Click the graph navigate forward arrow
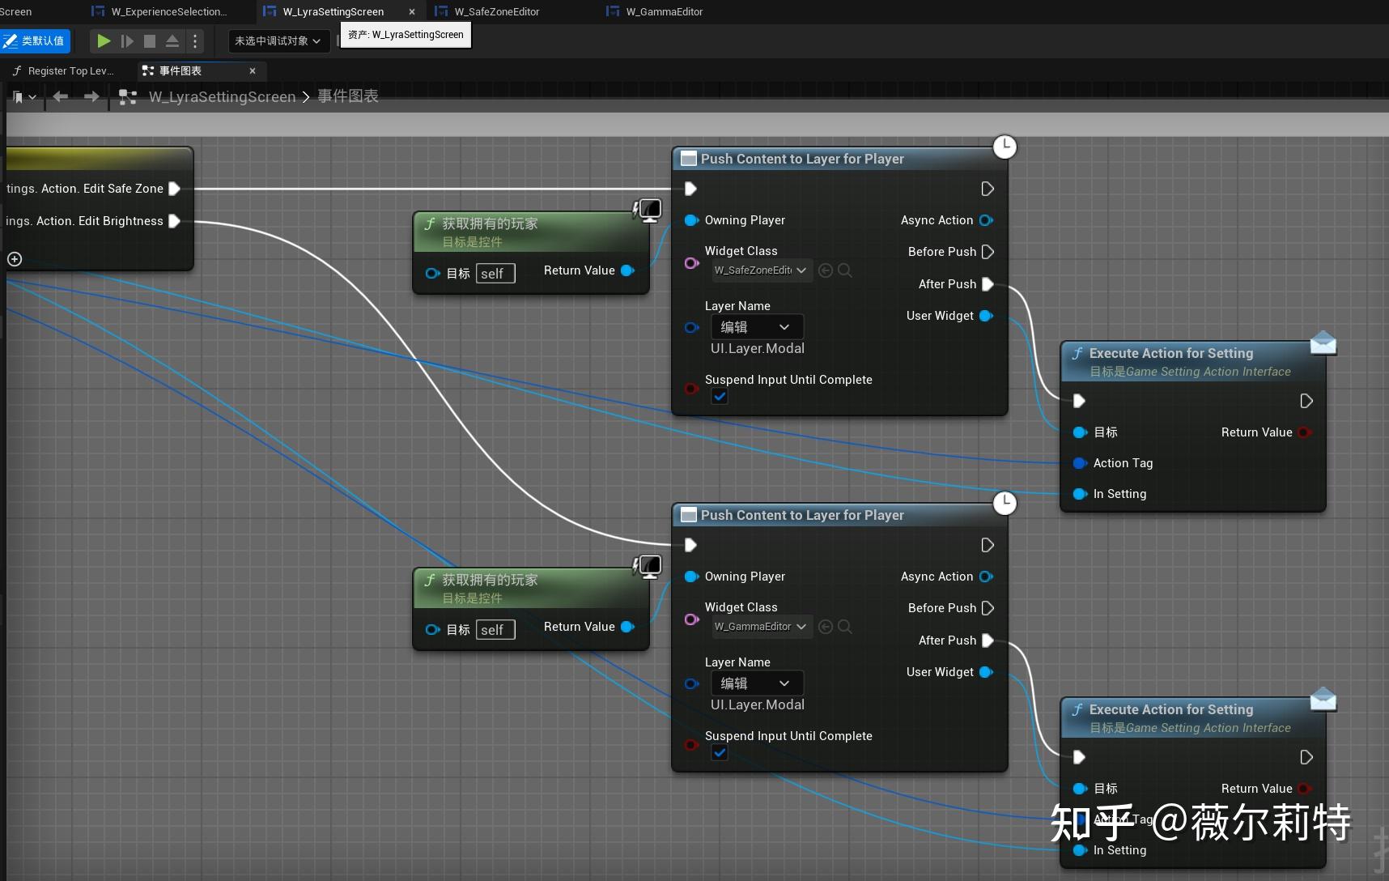This screenshot has height=881, width=1389. 91,96
